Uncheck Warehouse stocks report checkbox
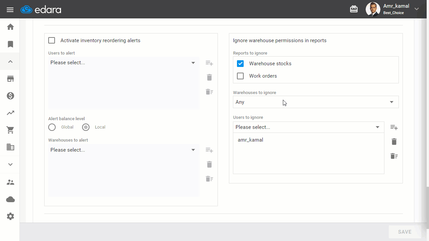This screenshot has width=429, height=241. point(240,64)
